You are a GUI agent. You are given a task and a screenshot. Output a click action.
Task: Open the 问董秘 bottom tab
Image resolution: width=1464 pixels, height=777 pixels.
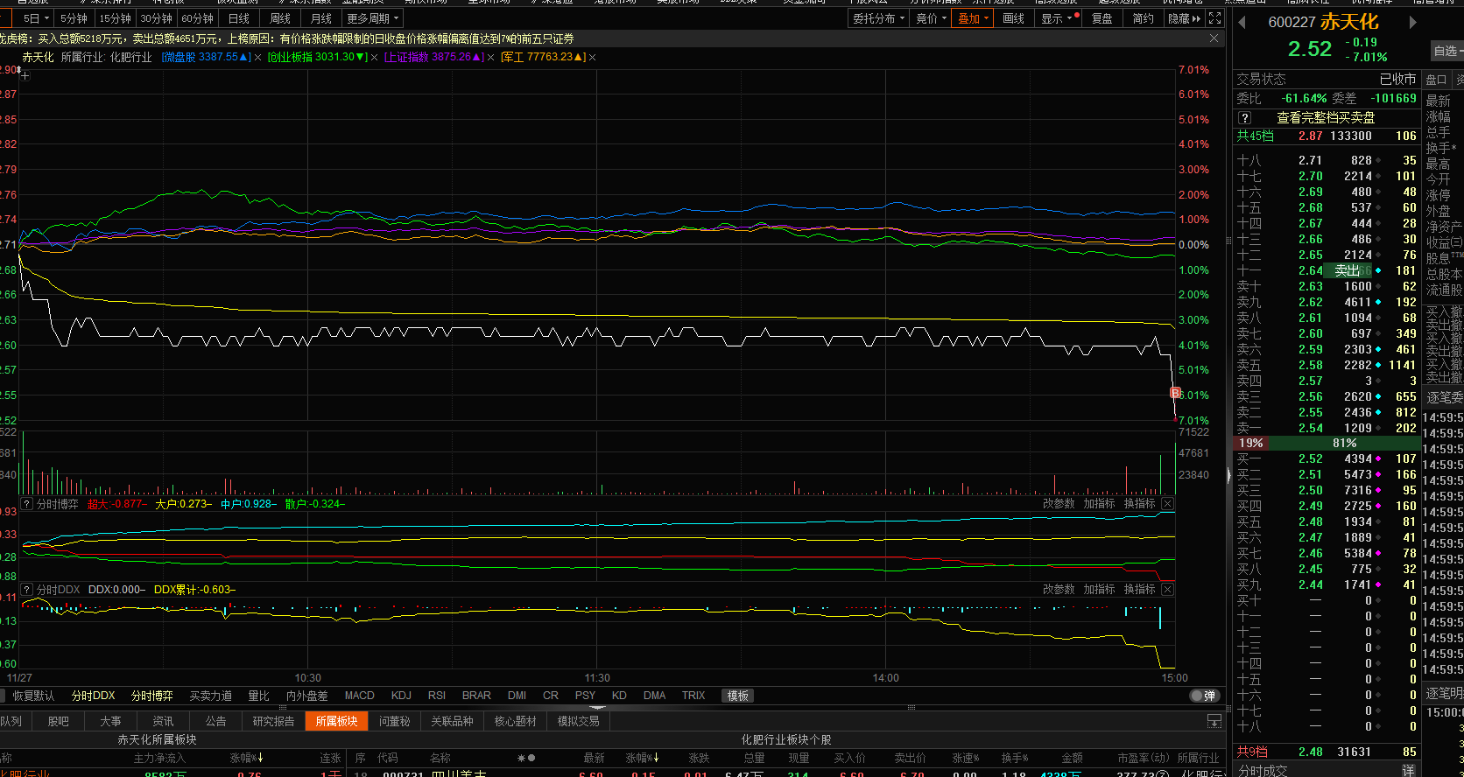pyautogui.click(x=394, y=721)
